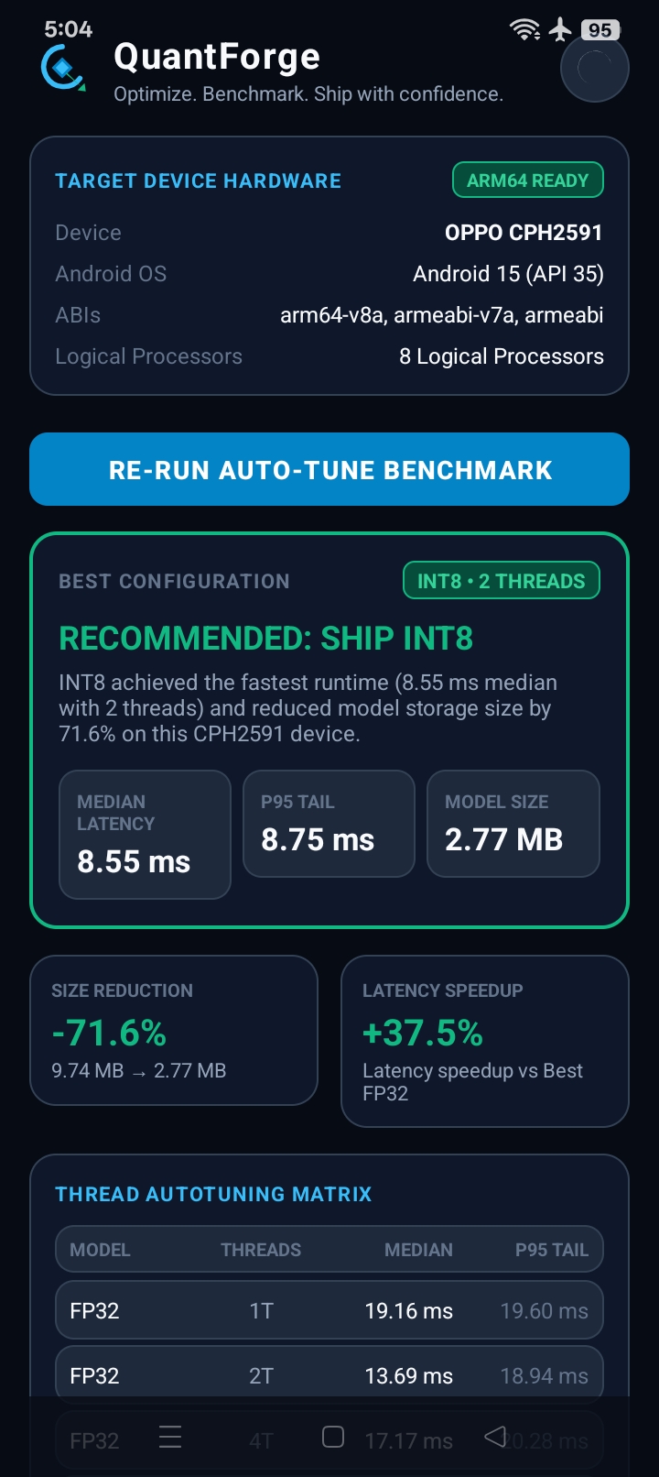Open Android recent apps menu icon
The height and width of the screenshot is (1477, 659).
170,1437
